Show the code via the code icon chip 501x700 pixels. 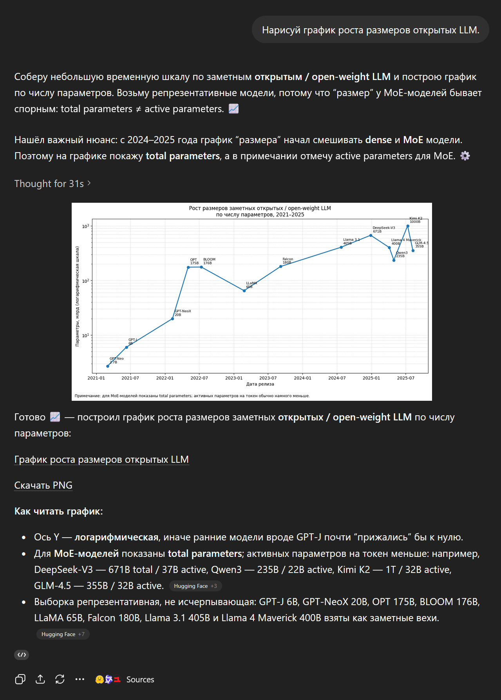22,655
